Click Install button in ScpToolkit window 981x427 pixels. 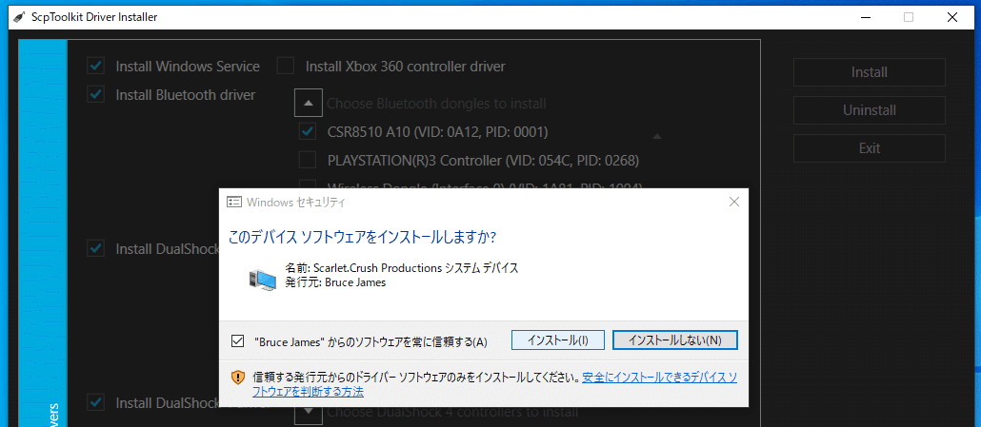point(869,72)
